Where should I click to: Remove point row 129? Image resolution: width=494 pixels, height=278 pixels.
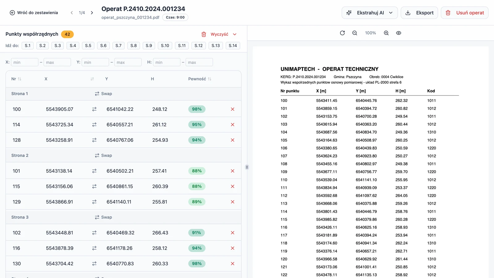[232, 202]
